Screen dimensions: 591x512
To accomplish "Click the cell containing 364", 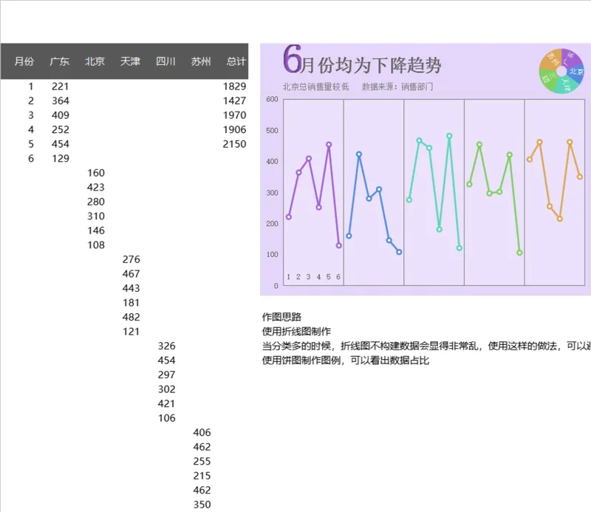I will [x=61, y=100].
